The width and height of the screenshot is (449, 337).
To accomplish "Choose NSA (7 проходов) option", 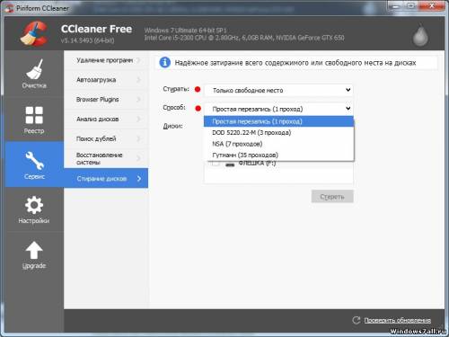I will pos(278,144).
